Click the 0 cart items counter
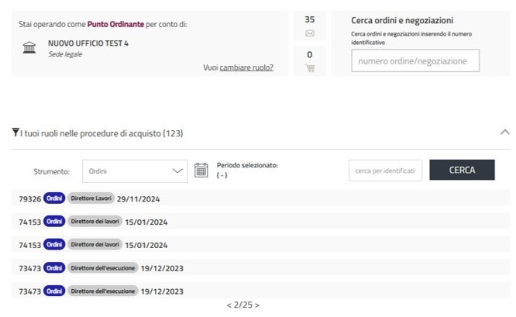Image resolution: width=516 pixels, height=317 pixels. pyautogui.click(x=310, y=54)
